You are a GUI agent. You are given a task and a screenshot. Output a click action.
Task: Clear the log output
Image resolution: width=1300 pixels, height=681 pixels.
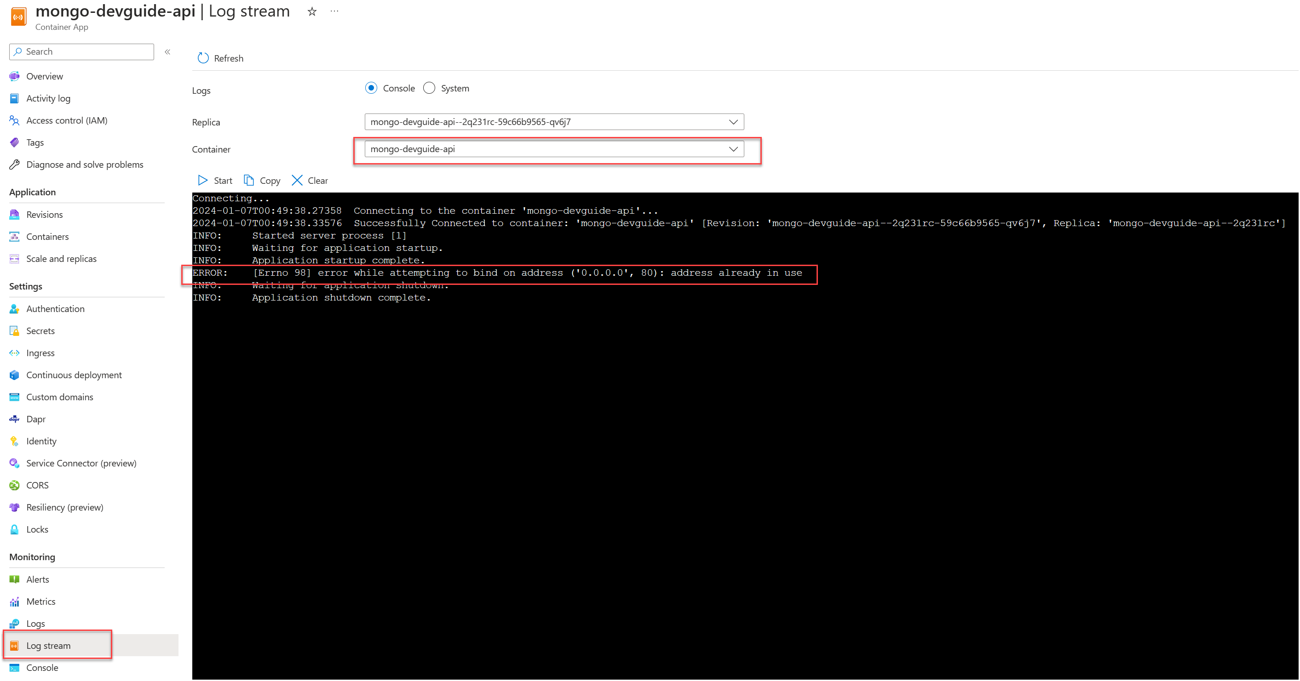point(310,181)
